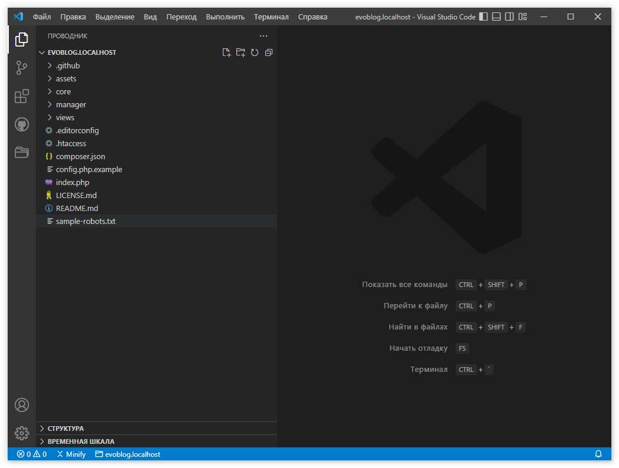
Task: Toggle the secondary sidebar layout control
Action: (509, 17)
